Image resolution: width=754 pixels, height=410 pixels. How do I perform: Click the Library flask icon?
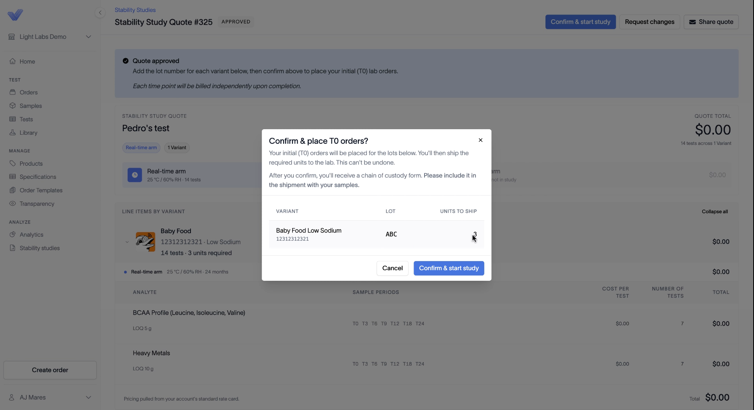click(13, 132)
